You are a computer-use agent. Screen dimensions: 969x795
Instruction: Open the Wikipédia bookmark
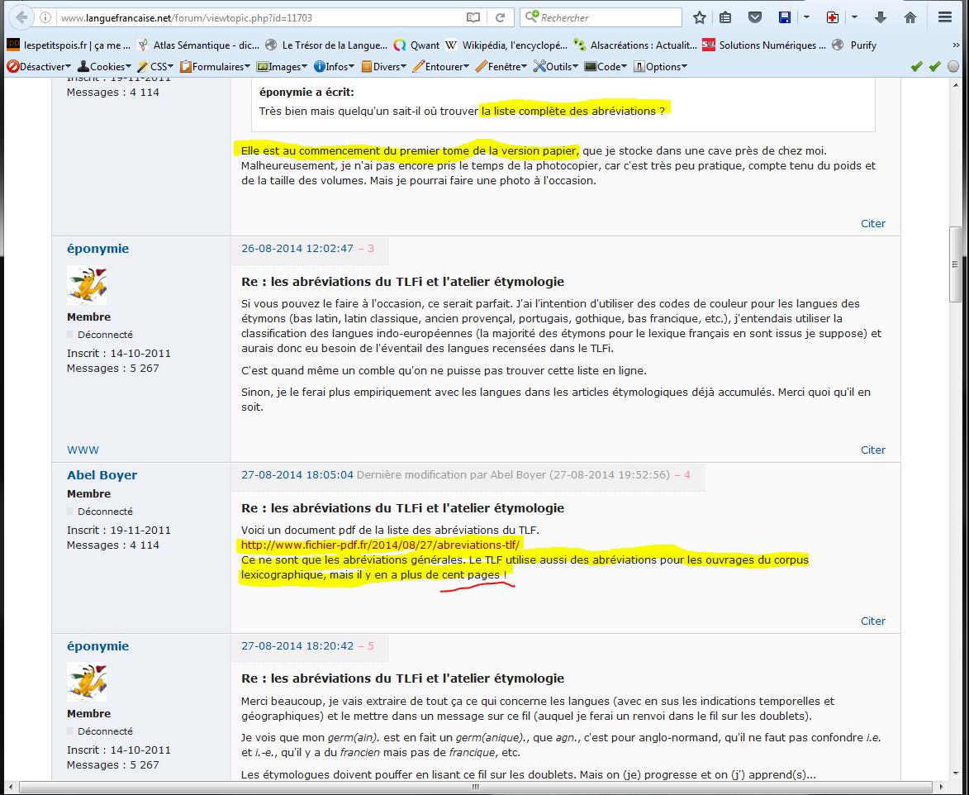(x=506, y=45)
